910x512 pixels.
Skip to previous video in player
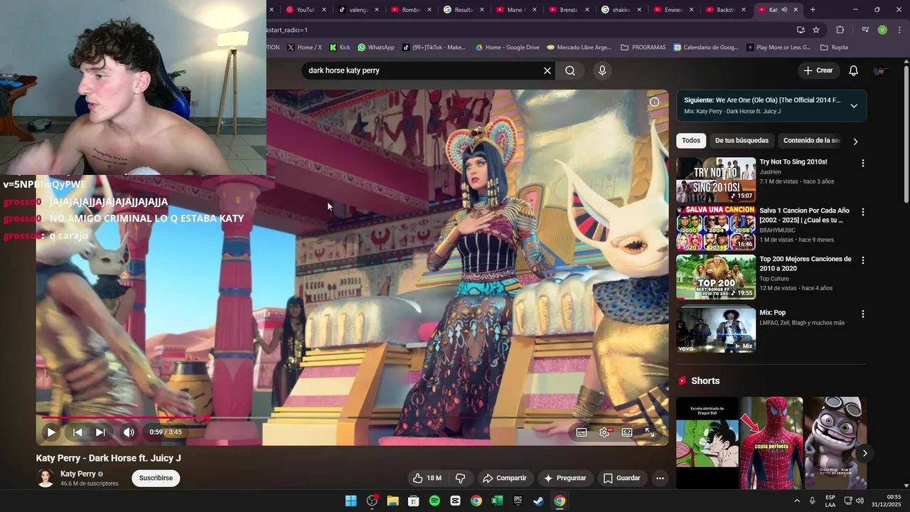77,432
